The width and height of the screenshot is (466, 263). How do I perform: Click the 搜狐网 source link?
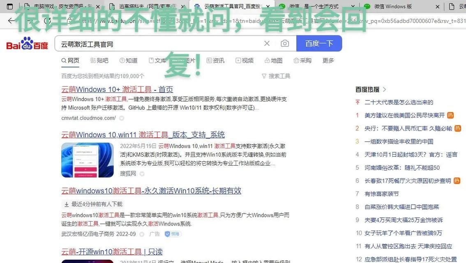pos(128,173)
